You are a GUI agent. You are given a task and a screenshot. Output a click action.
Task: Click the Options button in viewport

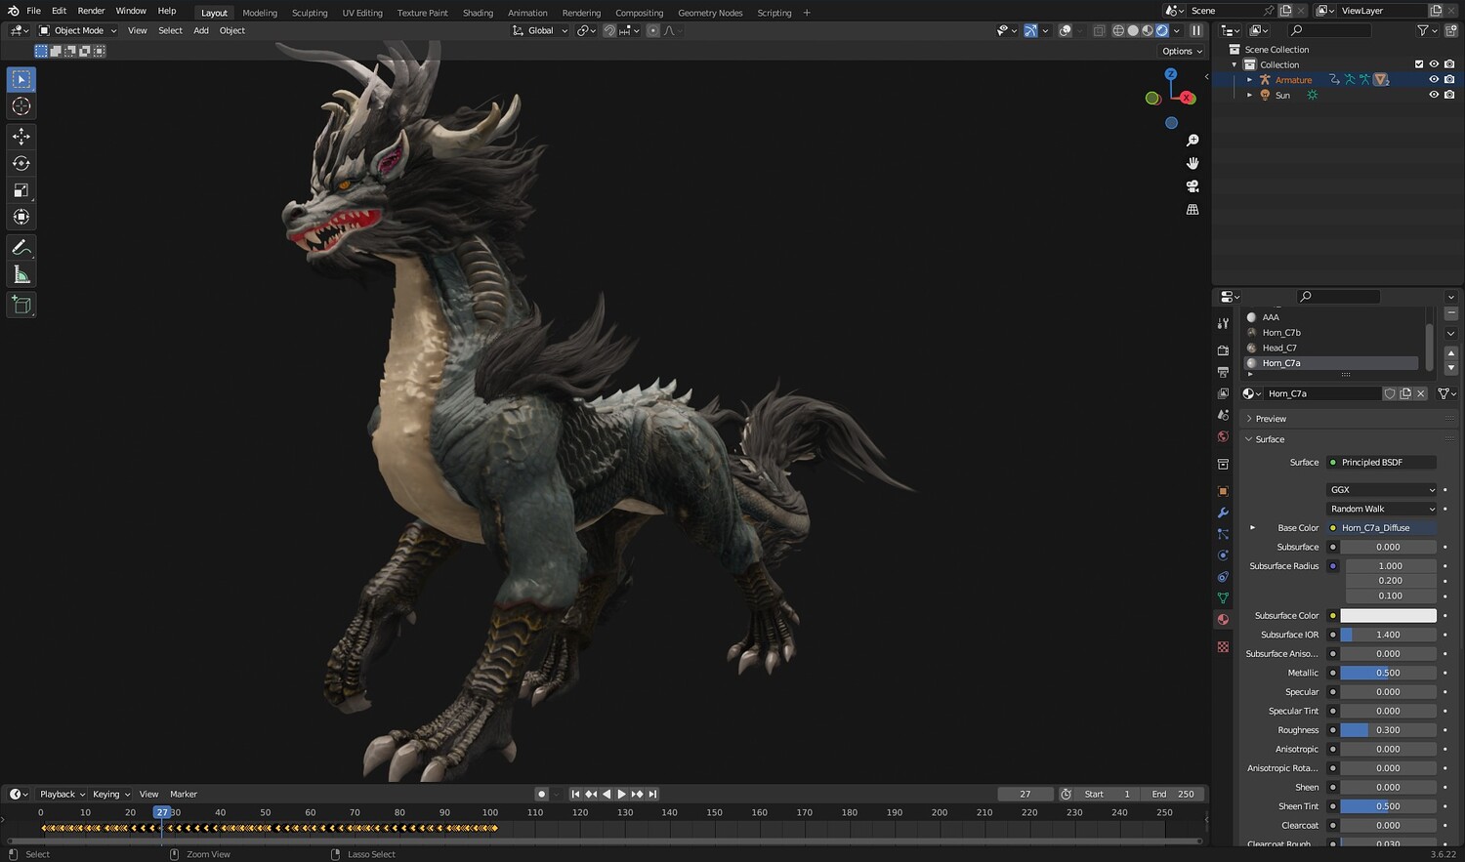(1182, 51)
